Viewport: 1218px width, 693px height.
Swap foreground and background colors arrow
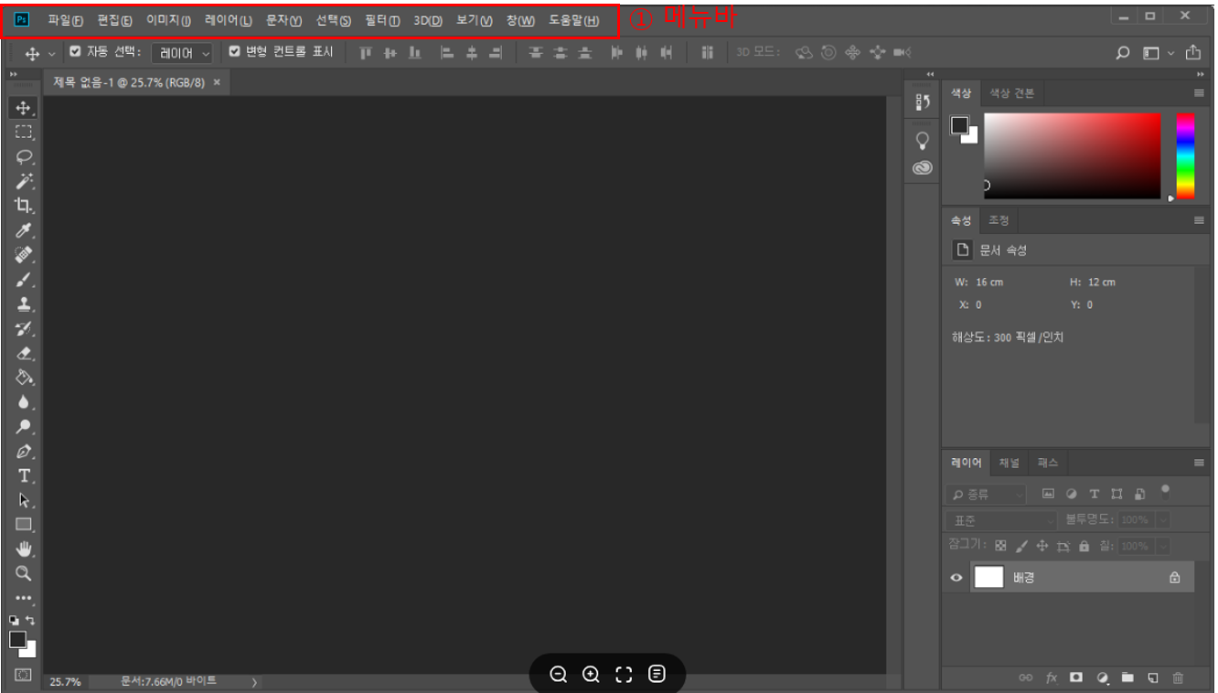[30, 620]
